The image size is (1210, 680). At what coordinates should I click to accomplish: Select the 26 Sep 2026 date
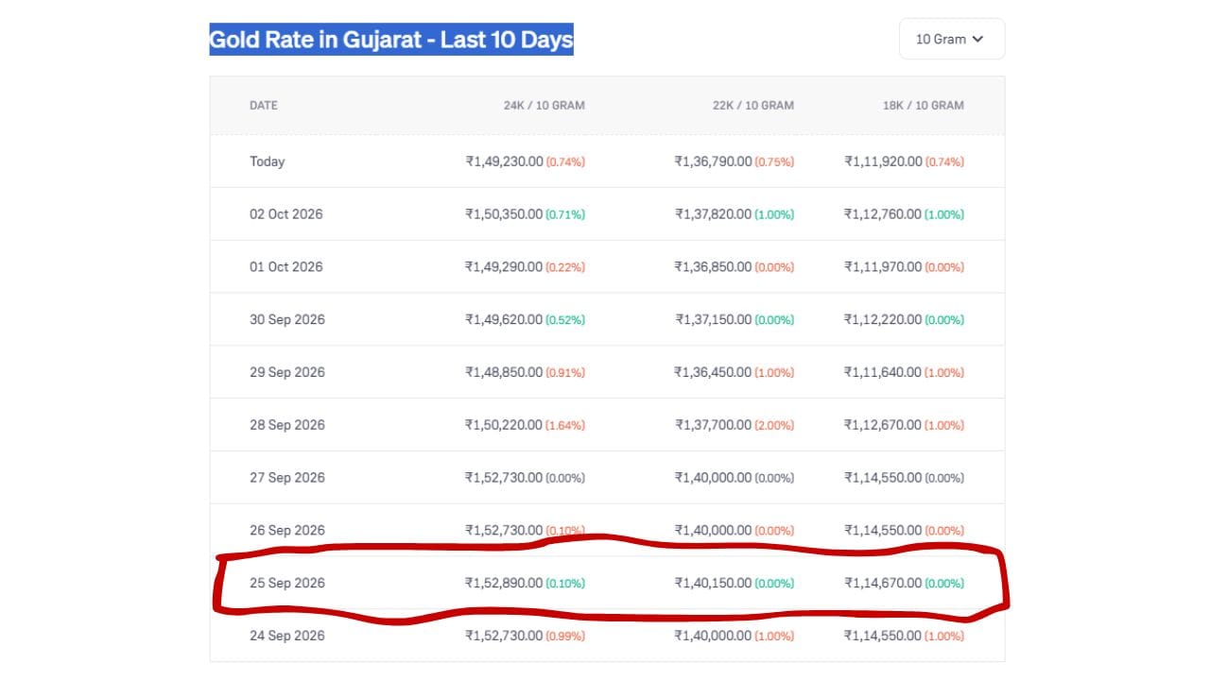tap(287, 531)
